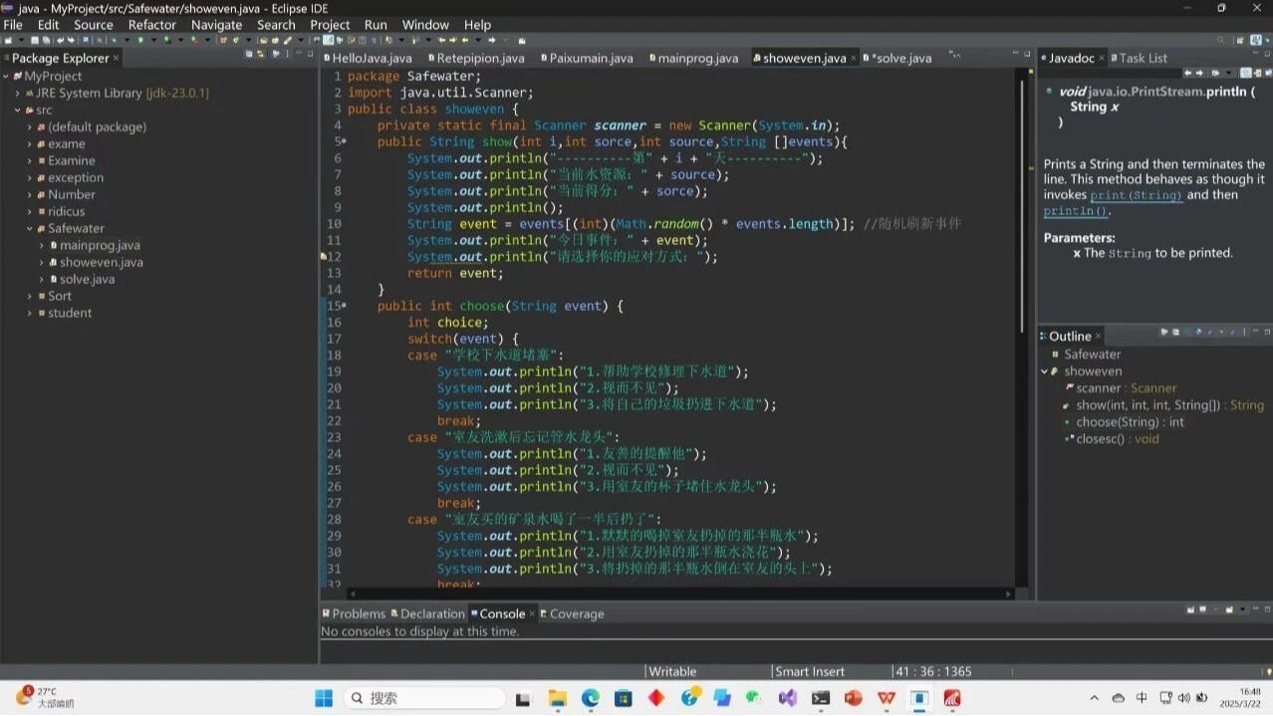Toggle Link with Editor in Package Explorer

click(x=261, y=55)
